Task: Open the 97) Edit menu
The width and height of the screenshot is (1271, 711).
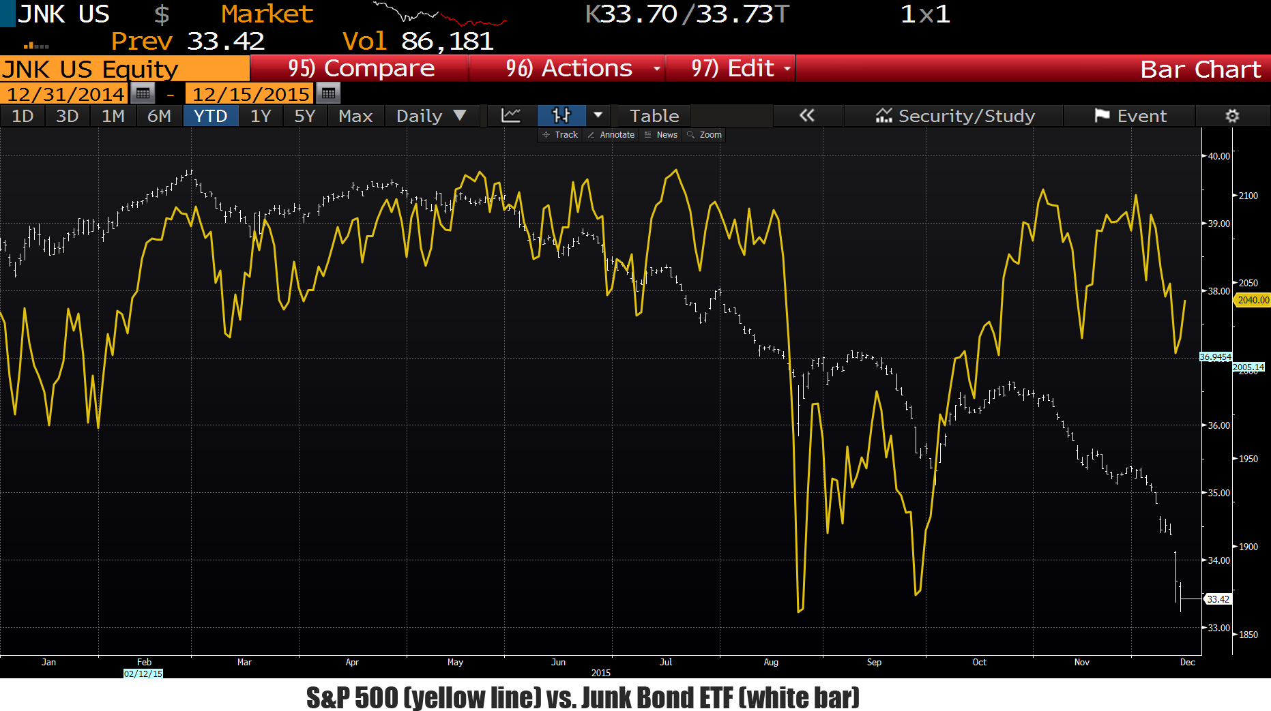Action: [x=731, y=68]
